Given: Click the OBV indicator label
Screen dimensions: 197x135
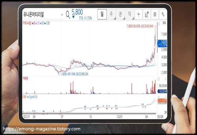Looking at the screenshot, I should [25, 97].
